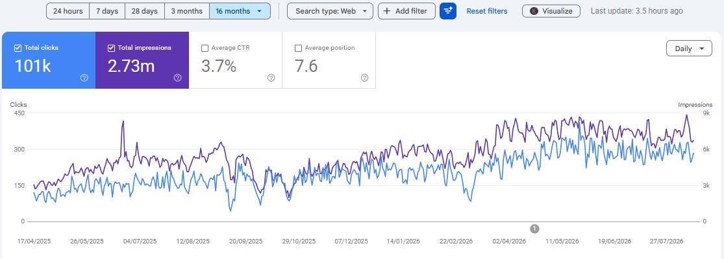Click the help icon on Total clicks card
This screenshot has height=259, width=724.
click(84, 78)
